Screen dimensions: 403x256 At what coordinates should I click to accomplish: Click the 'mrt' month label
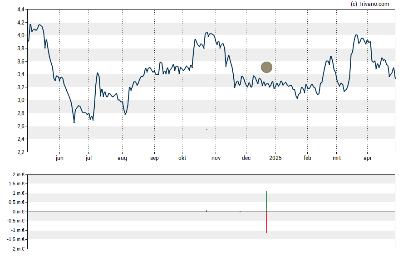coord(337,158)
